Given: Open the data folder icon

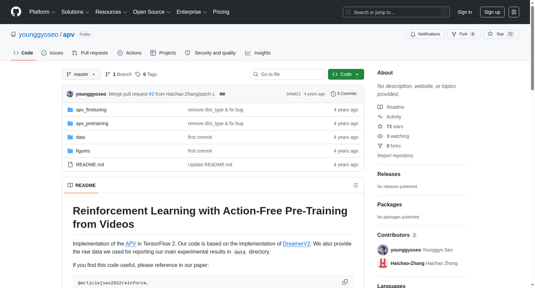Looking at the screenshot, I should pyautogui.click(x=70, y=137).
